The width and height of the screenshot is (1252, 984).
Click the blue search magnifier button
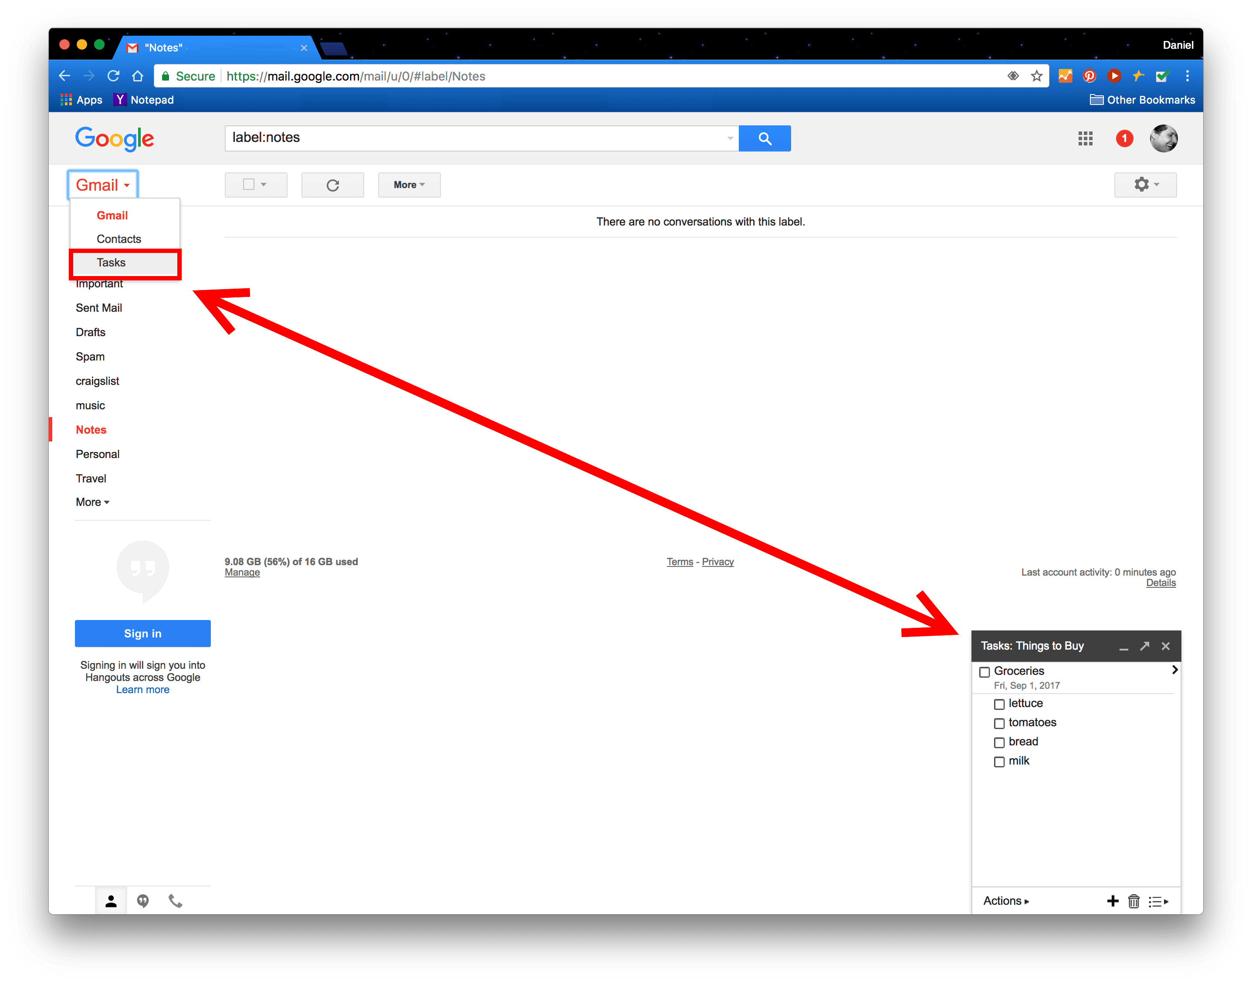(765, 138)
